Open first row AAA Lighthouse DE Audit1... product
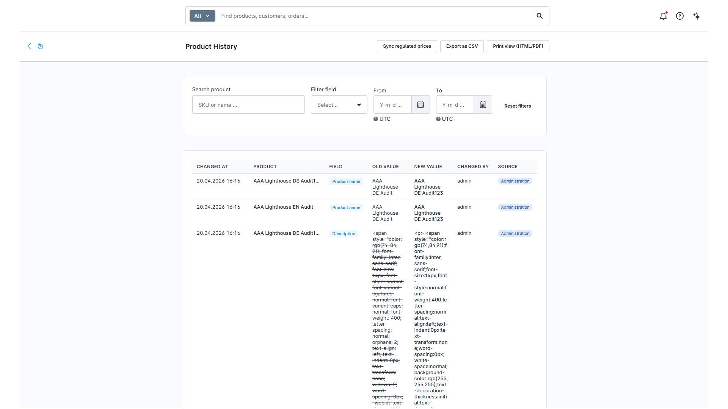728x409 pixels. pyautogui.click(x=286, y=181)
